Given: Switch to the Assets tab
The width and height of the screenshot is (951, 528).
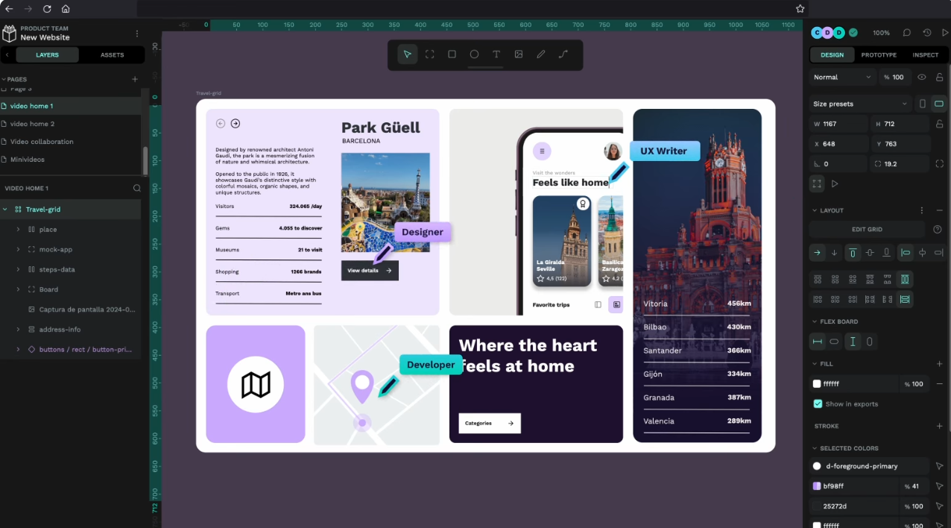Looking at the screenshot, I should (113, 55).
